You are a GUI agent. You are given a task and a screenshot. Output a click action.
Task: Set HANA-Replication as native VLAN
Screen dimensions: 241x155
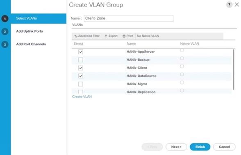click(182, 91)
